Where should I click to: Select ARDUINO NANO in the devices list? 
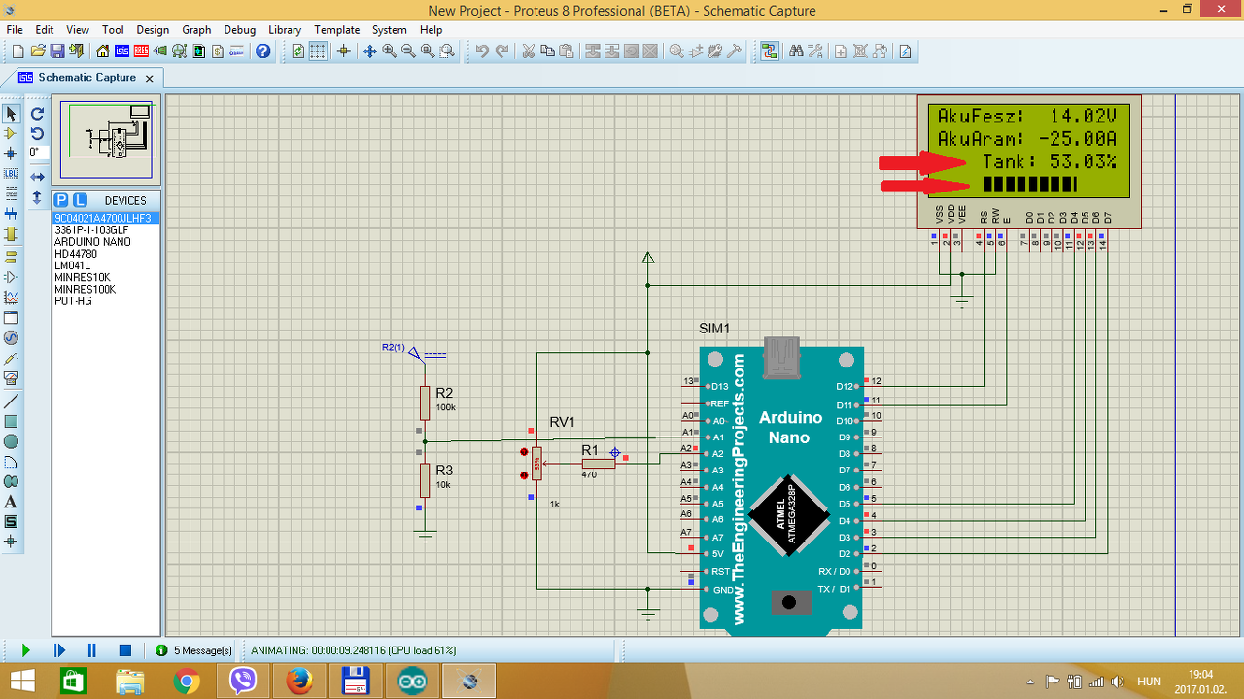[x=92, y=241]
